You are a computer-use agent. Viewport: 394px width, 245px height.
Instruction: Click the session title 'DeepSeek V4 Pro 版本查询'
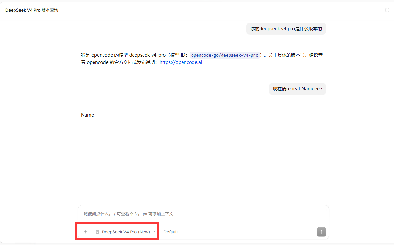(x=32, y=10)
